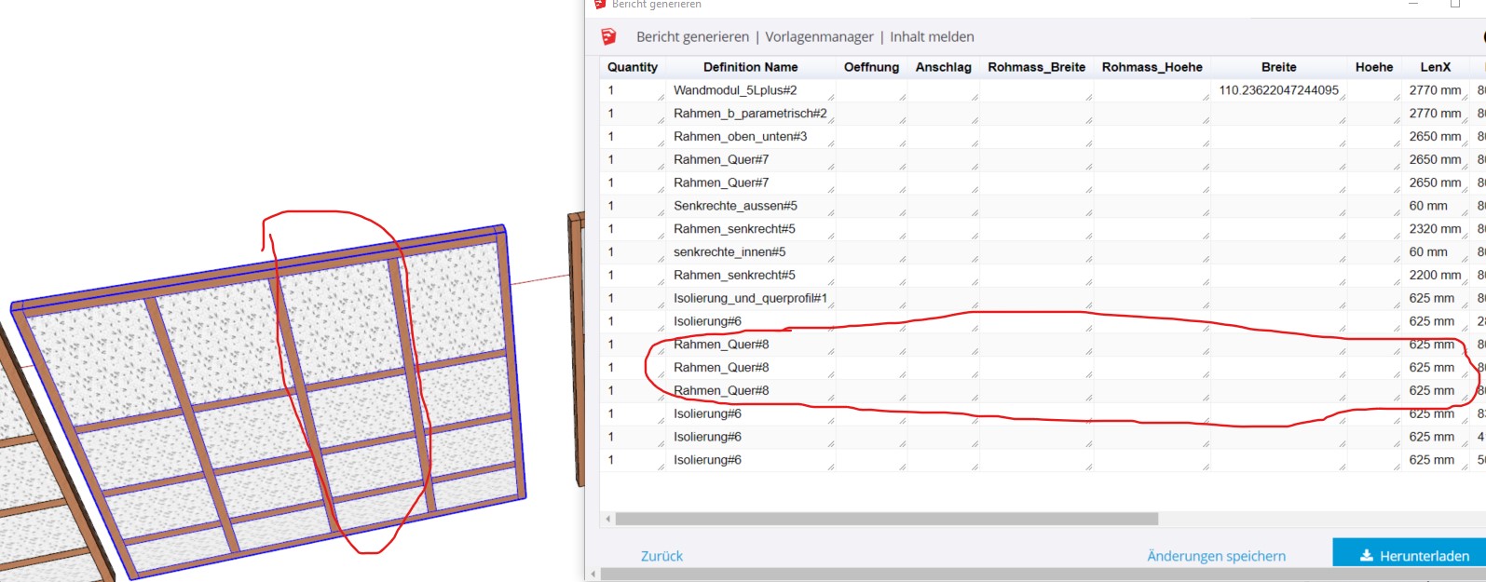Click the download icon on Herunterladen button
The image size is (1486, 582).
tap(1366, 556)
